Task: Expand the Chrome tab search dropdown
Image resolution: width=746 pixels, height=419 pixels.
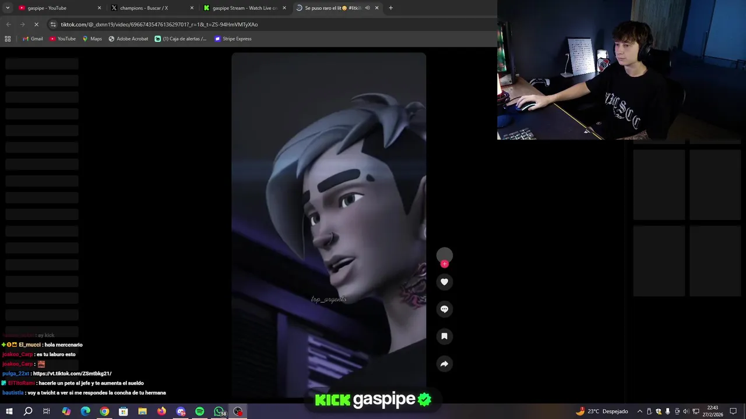Action: point(8,8)
